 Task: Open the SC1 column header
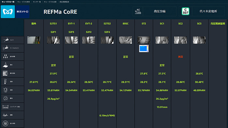pos(162,23)
